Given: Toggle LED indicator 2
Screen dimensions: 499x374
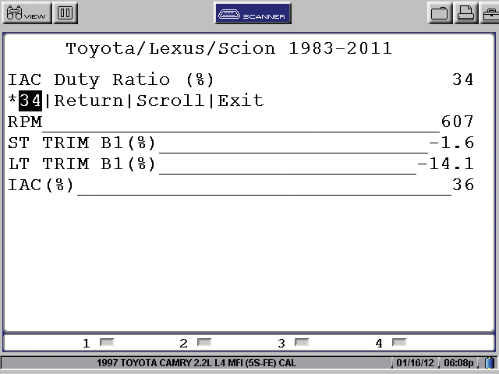Looking at the screenshot, I should pyautogui.click(x=204, y=343).
